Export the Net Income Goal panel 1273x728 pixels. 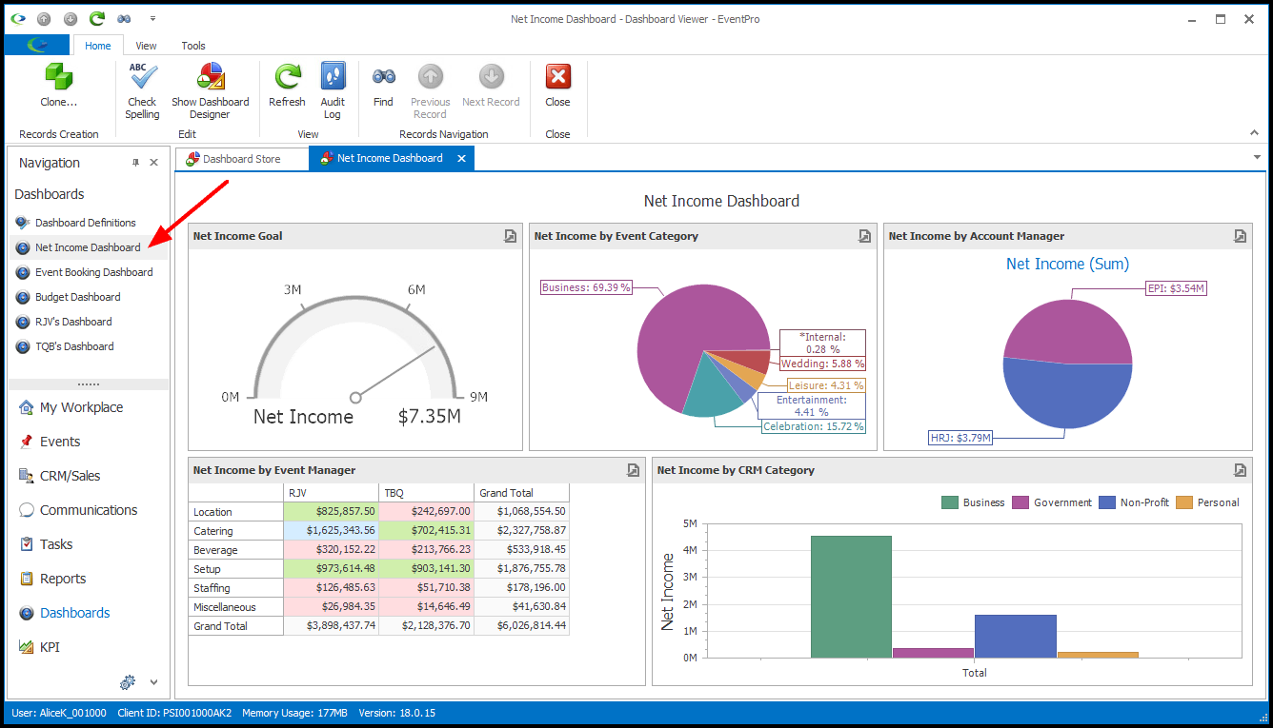pos(511,236)
